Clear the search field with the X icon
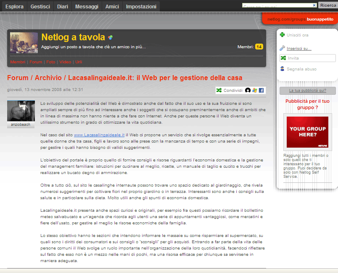Image resolution: width=338 pixels, height=273 pixels. (x=314, y=5)
